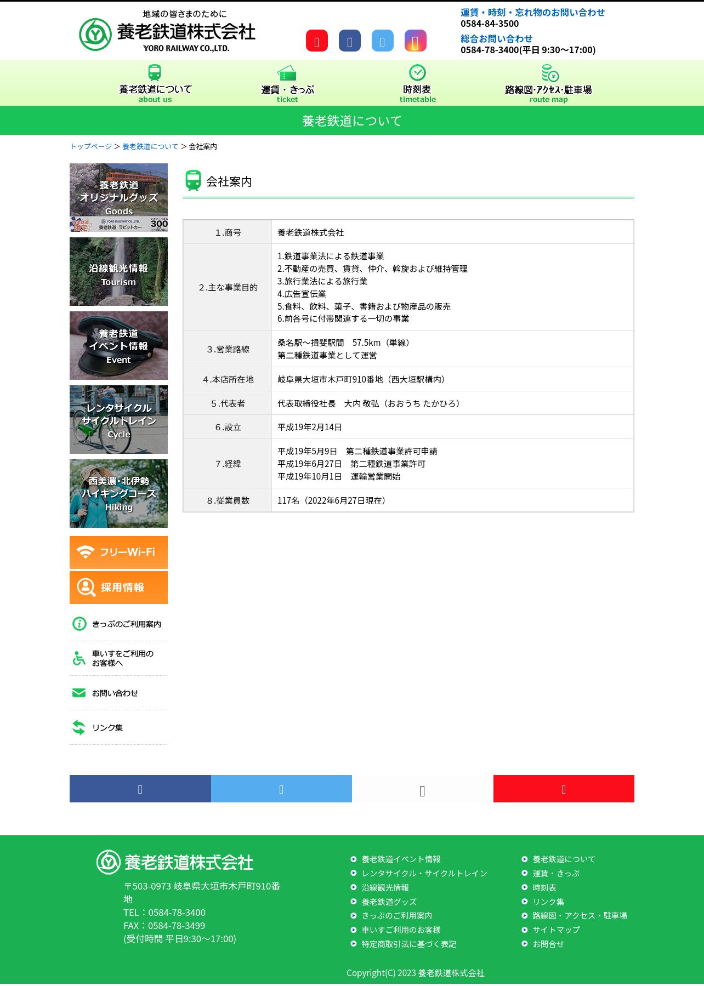Footer link 路線図・アクセス・駐車場
Viewport: 704px width, 986px height.
click(x=580, y=916)
